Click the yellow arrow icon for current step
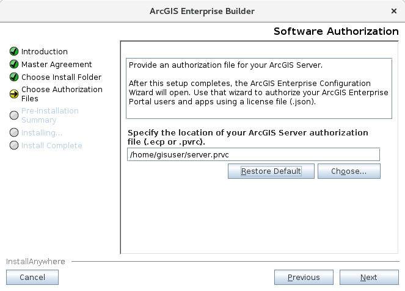Image resolution: width=405 pixels, height=291 pixels. (x=14, y=94)
